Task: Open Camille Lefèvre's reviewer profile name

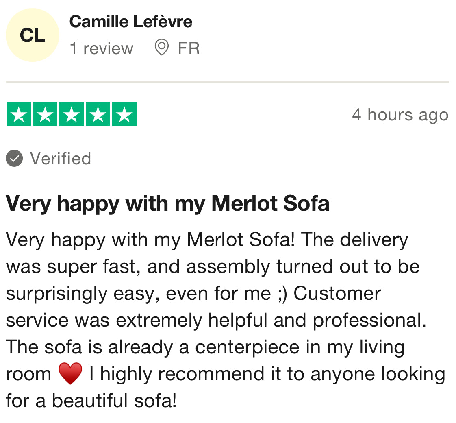Action: (x=130, y=22)
